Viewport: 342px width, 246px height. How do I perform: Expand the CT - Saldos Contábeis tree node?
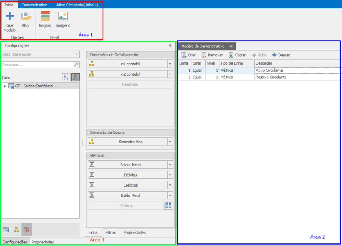5,86
